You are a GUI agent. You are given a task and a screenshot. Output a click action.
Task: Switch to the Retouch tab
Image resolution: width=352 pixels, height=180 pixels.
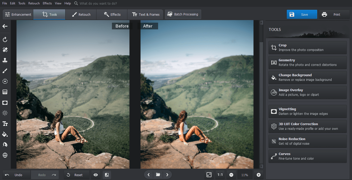tap(81, 14)
